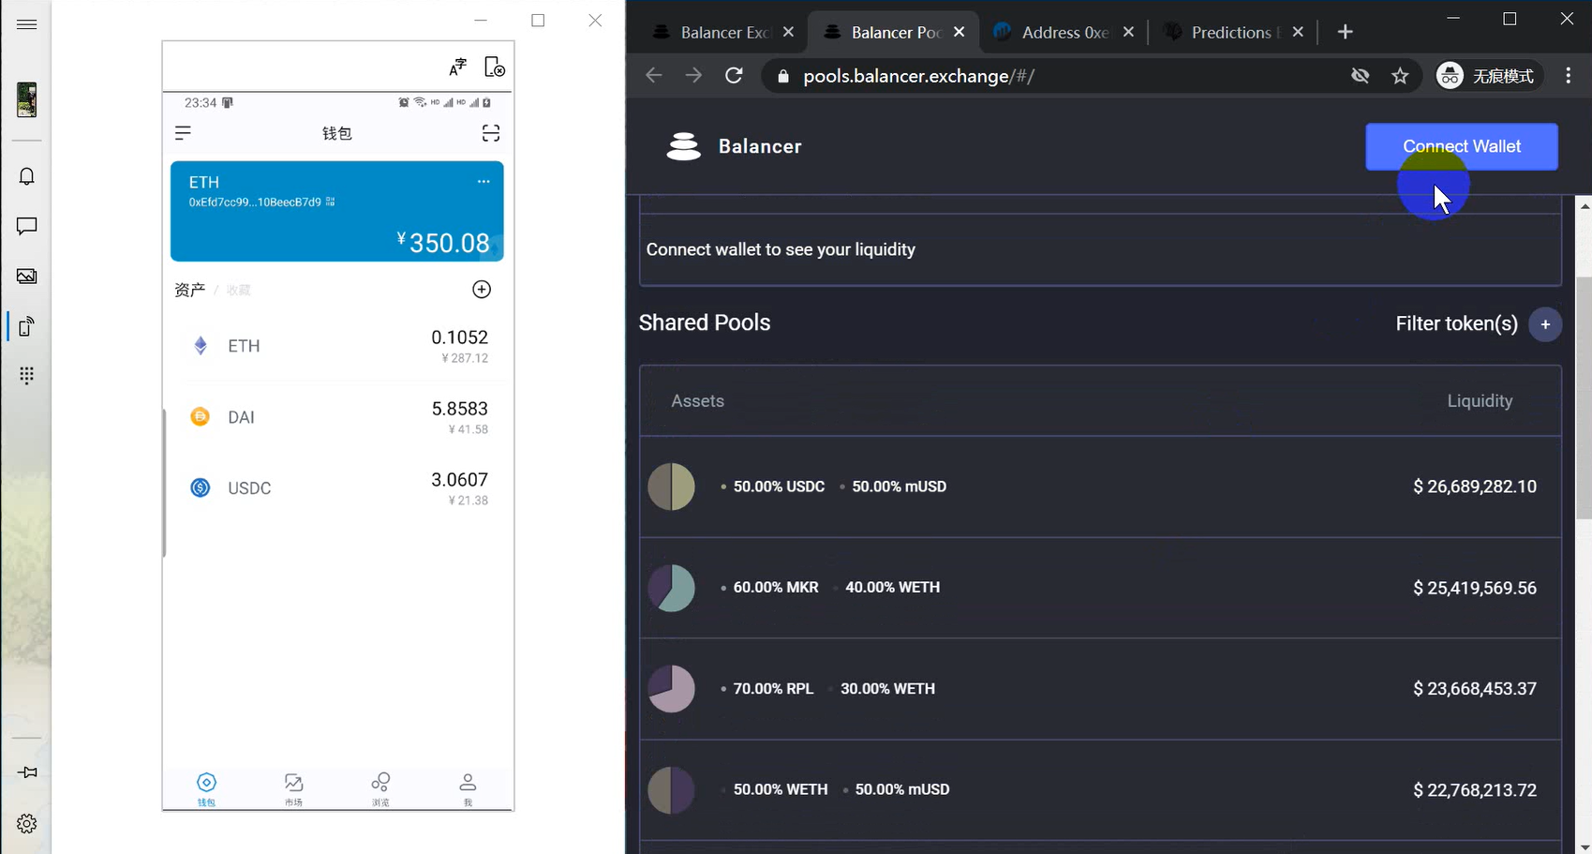Open the notifications bell in sidebar
This screenshot has height=854, width=1592.
pos(26,176)
